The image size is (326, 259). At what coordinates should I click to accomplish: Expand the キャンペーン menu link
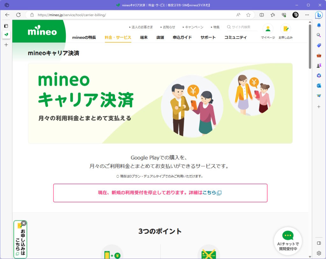(x=194, y=27)
